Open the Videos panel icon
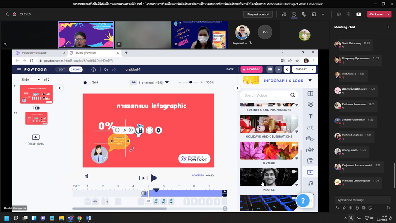The width and height of the screenshot is (396, 223). tap(310, 172)
